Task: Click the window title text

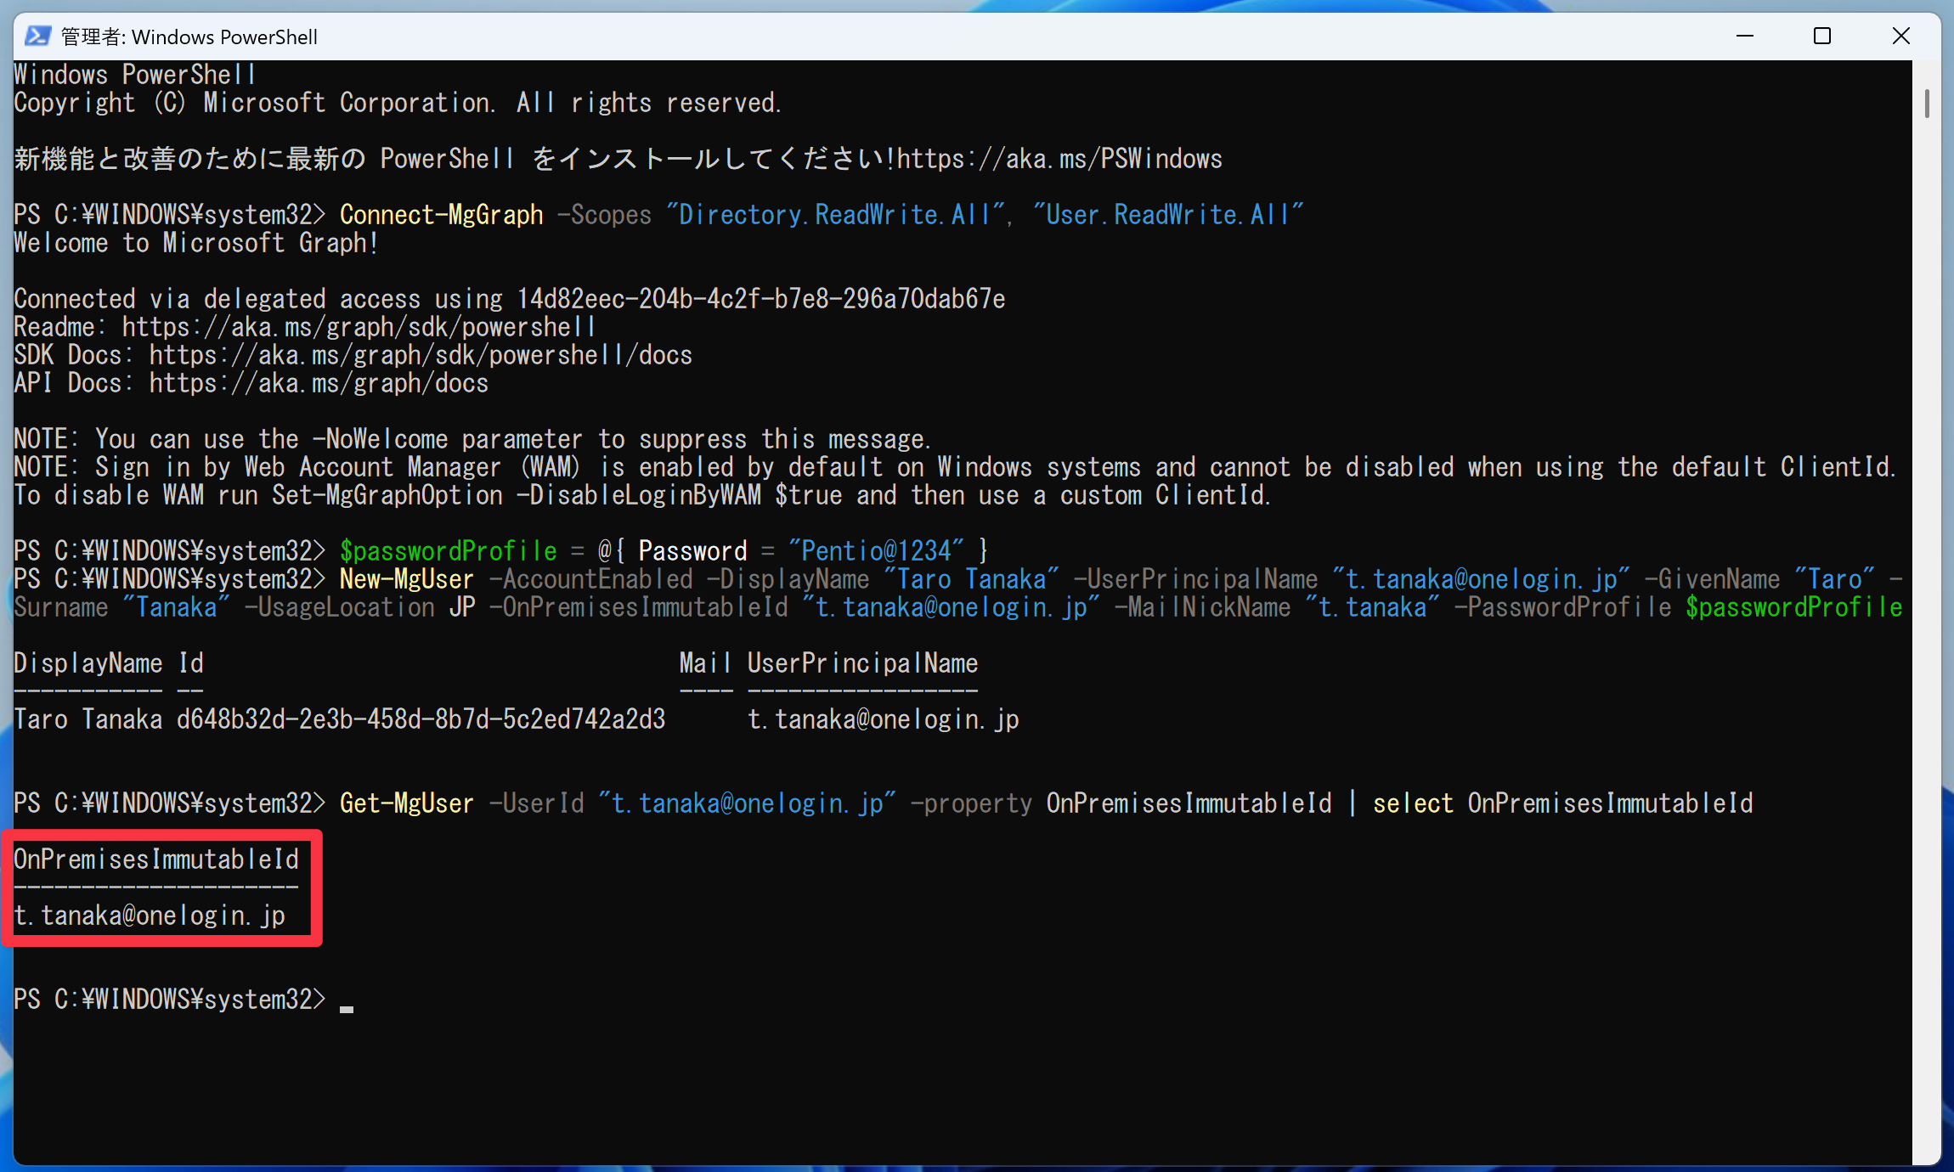Action: coord(189,37)
